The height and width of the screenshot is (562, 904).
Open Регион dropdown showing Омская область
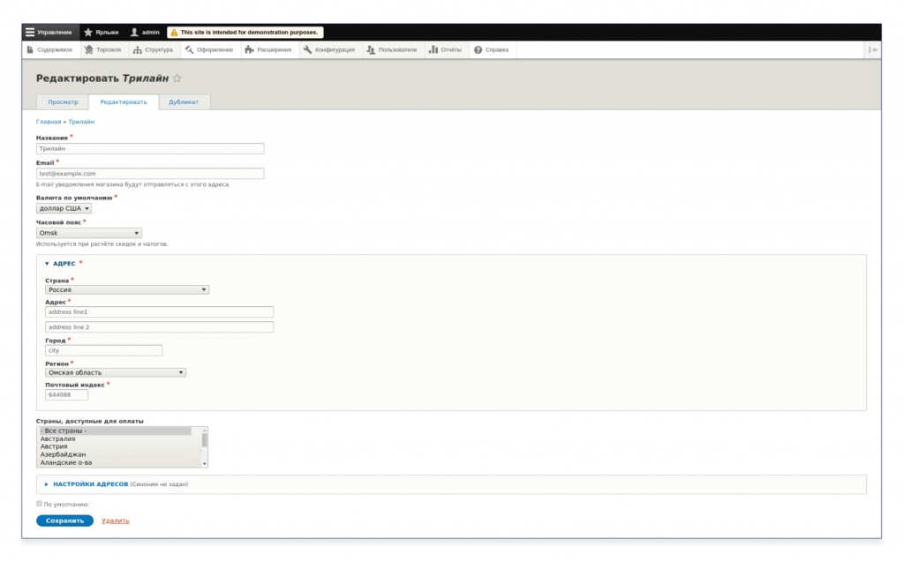coord(116,372)
